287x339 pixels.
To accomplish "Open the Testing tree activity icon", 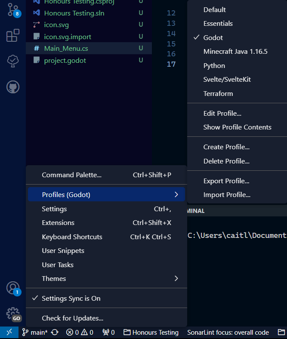I will tap(13, 61).
